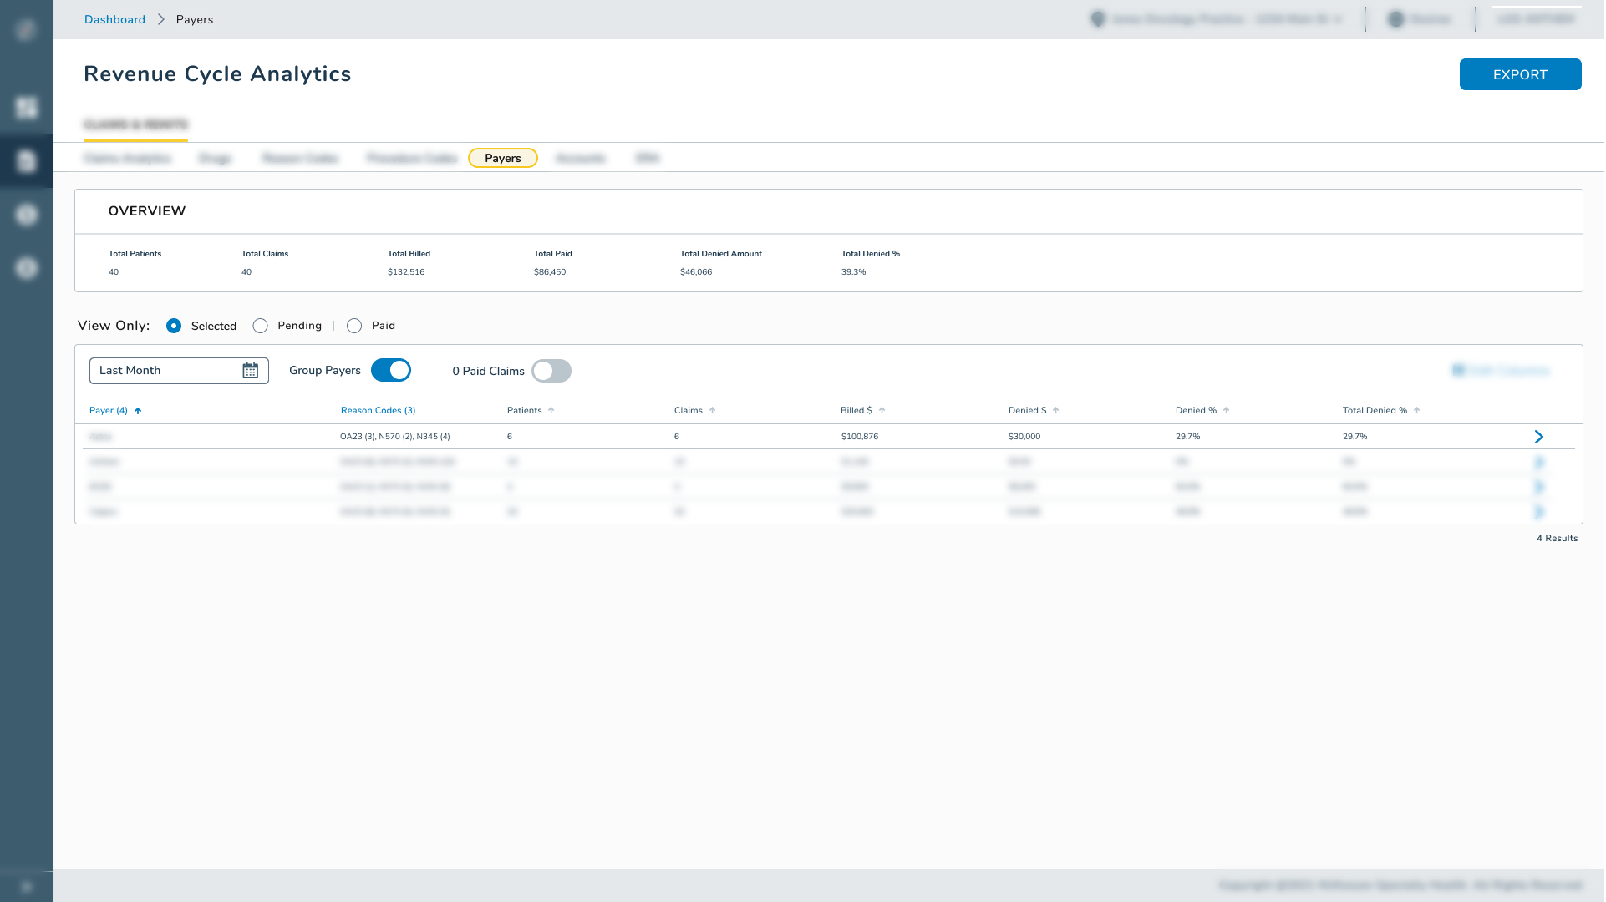
Task: Click the Total Denied % column header label
Action: pyautogui.click(x=1375, y=411)
